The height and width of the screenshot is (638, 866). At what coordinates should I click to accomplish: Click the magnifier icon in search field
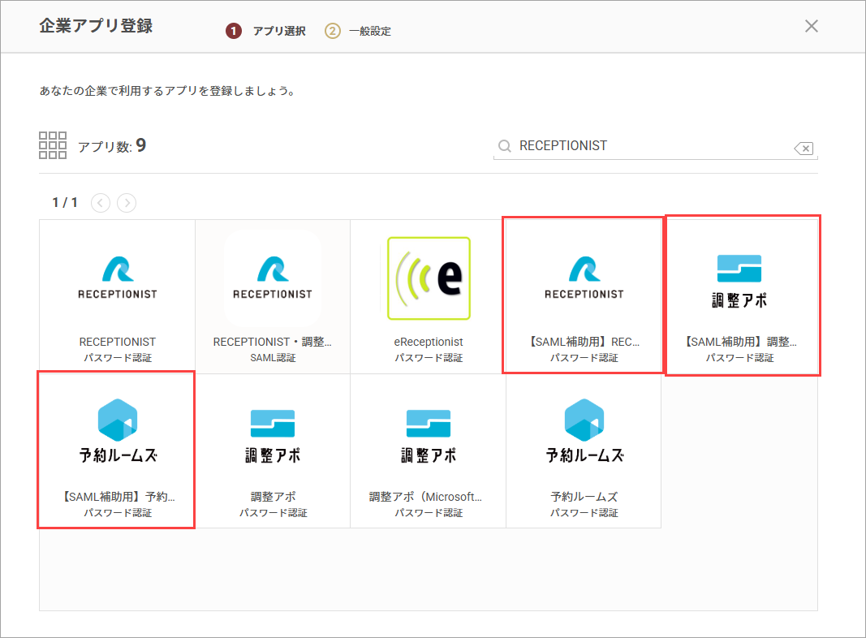coord(504,146)
